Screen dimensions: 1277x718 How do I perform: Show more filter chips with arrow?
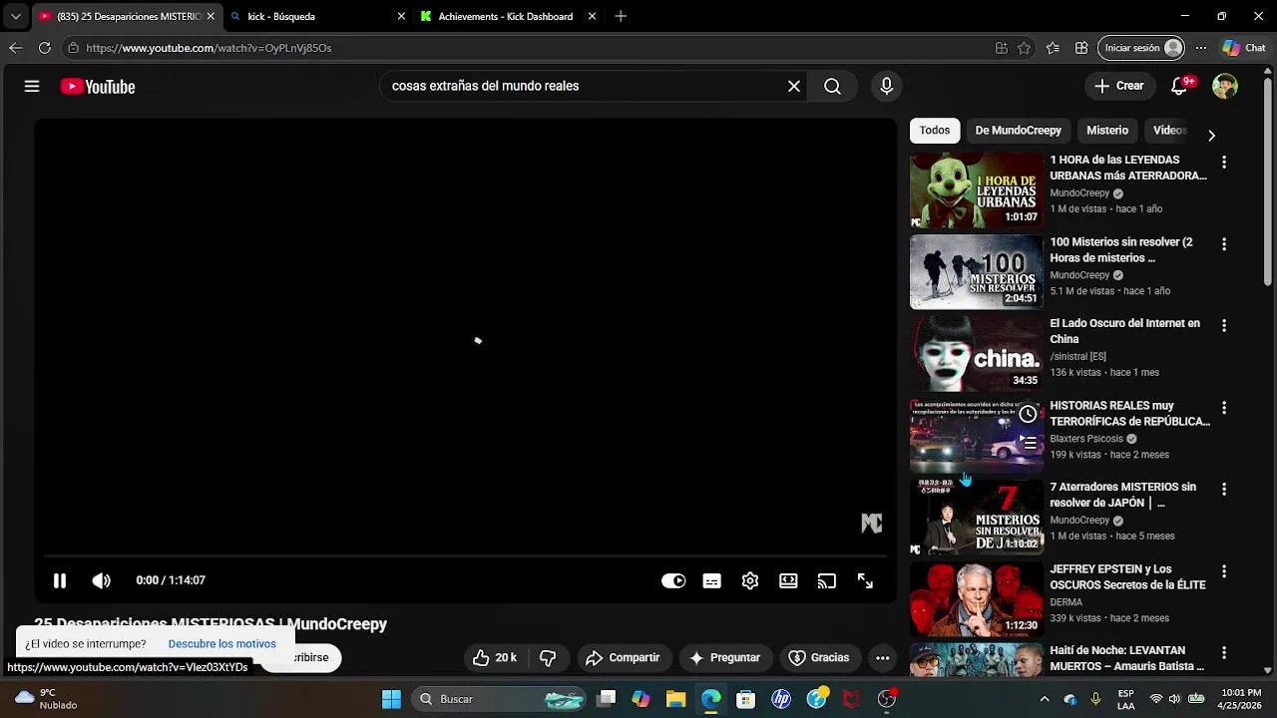[1211, 135]
